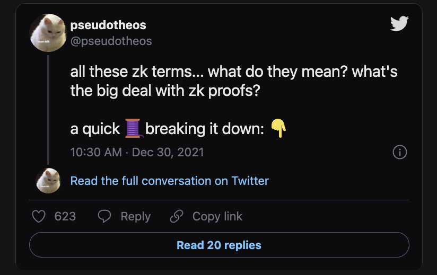This screenshot has width=437, height=275.
Task: Open the info circle icon
Action: point(399,152)
